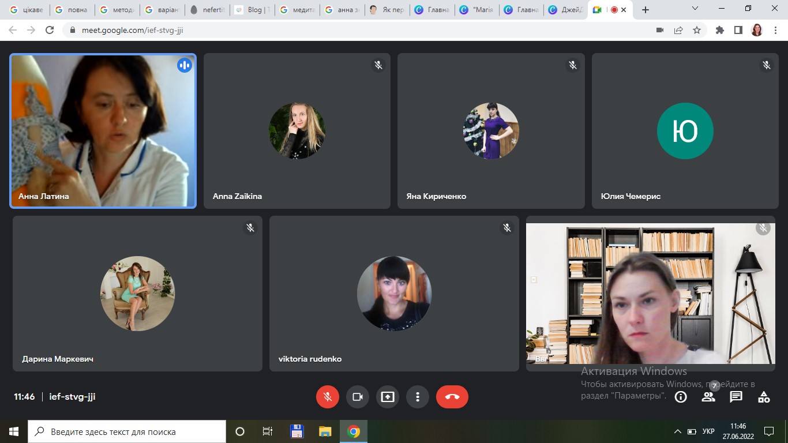
Task: Open the floppy disk app on the taskbar
Action: point(297,431)
